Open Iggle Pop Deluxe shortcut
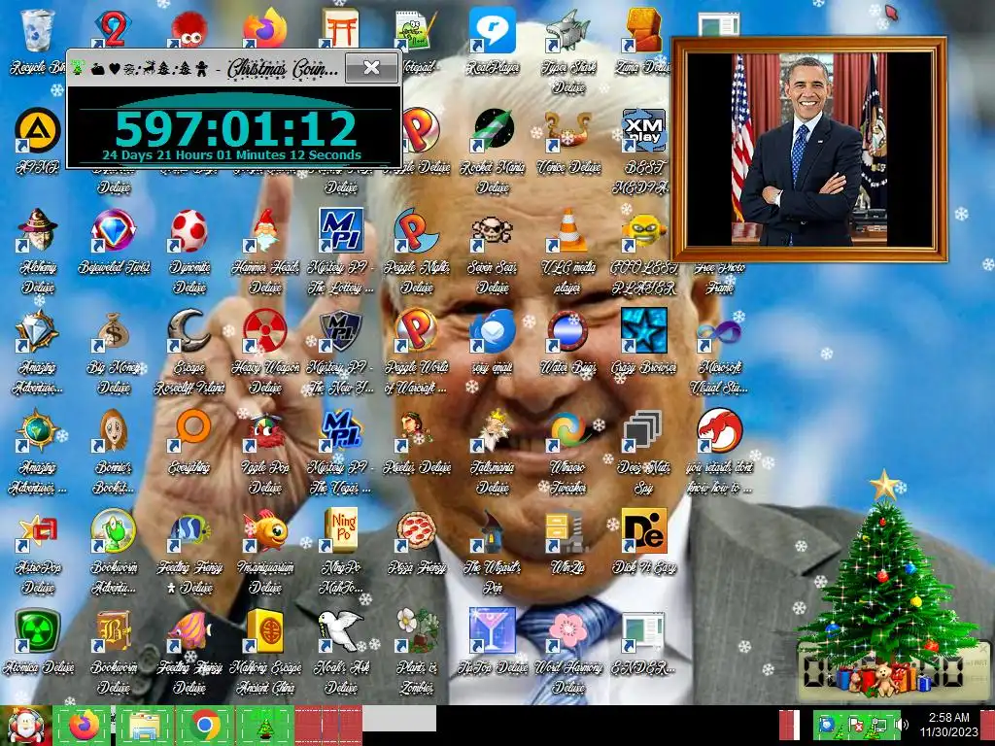The image size is (995, 746). (x=265, y=430)
